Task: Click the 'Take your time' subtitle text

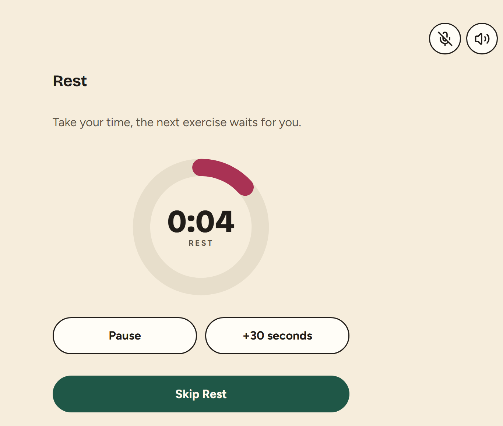Action: click(177, 122)
